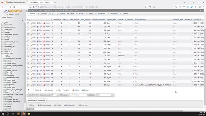The width and height of the screenshot is (206, 116).
Task: Click the red Delete icon in row id 3
Action: pyautogui.click(x=44, y=30)
